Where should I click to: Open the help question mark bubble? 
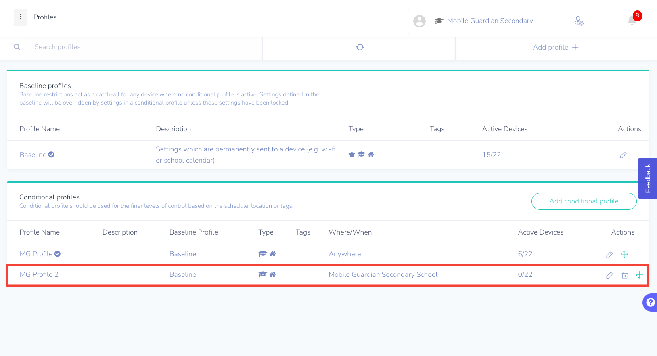pos(650,302)
